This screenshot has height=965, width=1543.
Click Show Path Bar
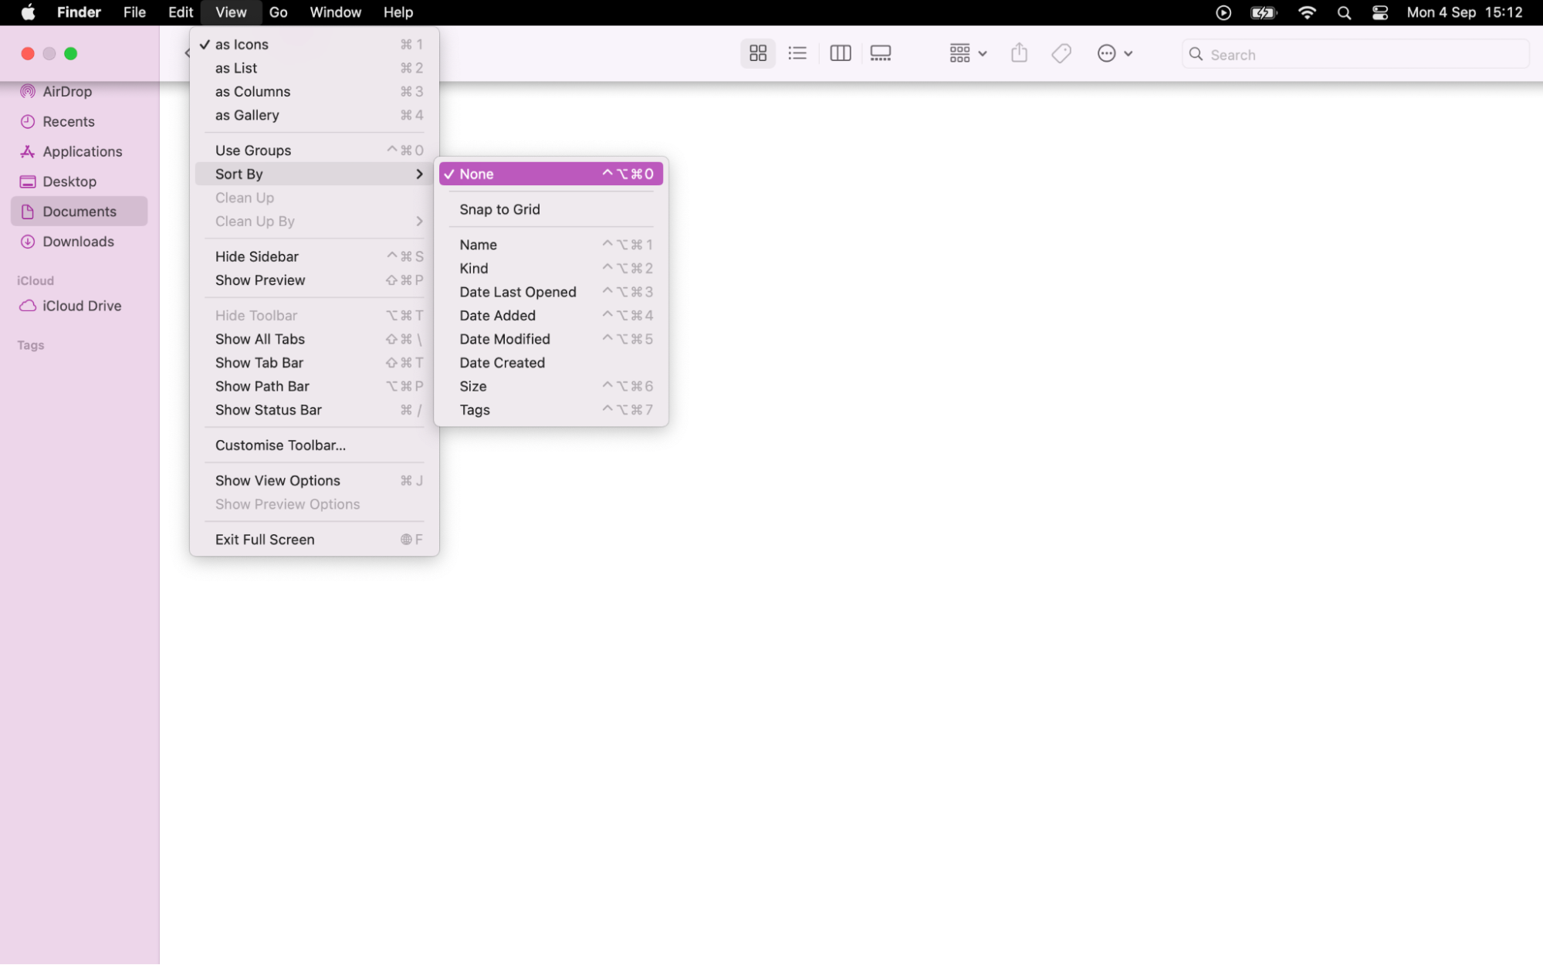pyautogui.click(x=315, y=386)
